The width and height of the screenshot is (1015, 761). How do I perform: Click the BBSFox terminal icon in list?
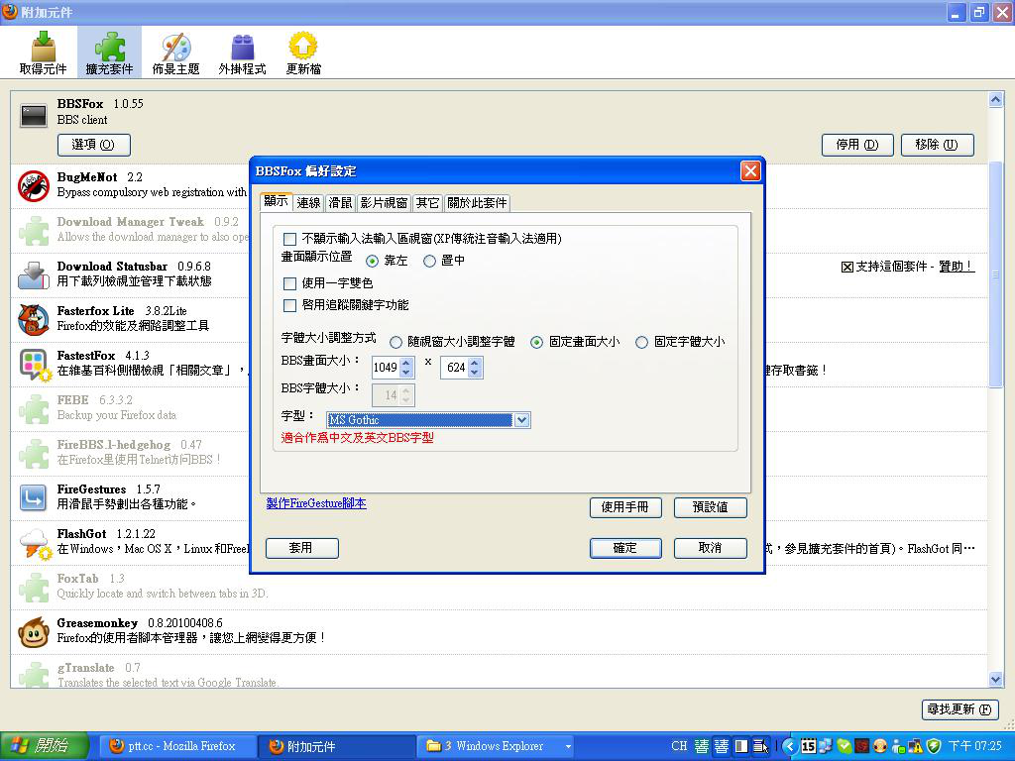pos(34,115)
